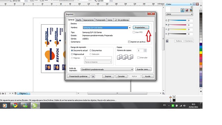Click Presentación preliminar button
The height and width of the screenshot is (125, 222).
click(x=78, y=76)
